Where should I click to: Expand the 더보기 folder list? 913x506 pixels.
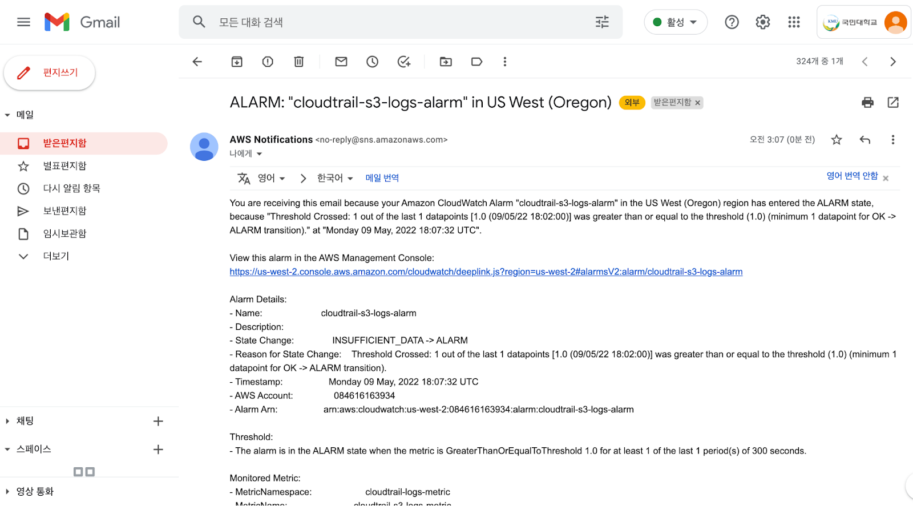[56, 256]
